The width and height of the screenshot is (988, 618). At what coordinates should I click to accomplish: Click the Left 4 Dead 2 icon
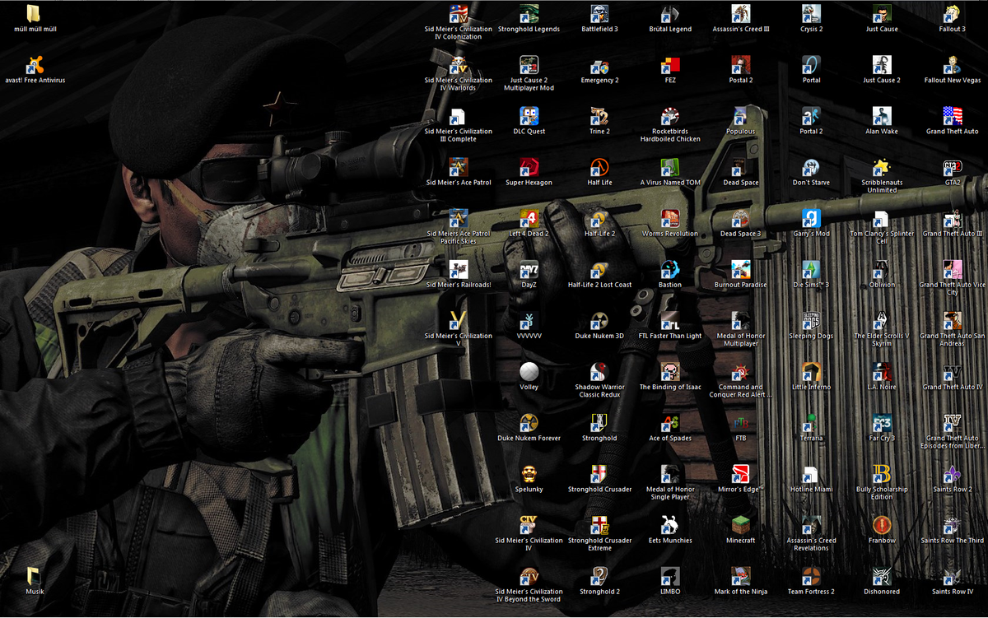coord(529,218)
